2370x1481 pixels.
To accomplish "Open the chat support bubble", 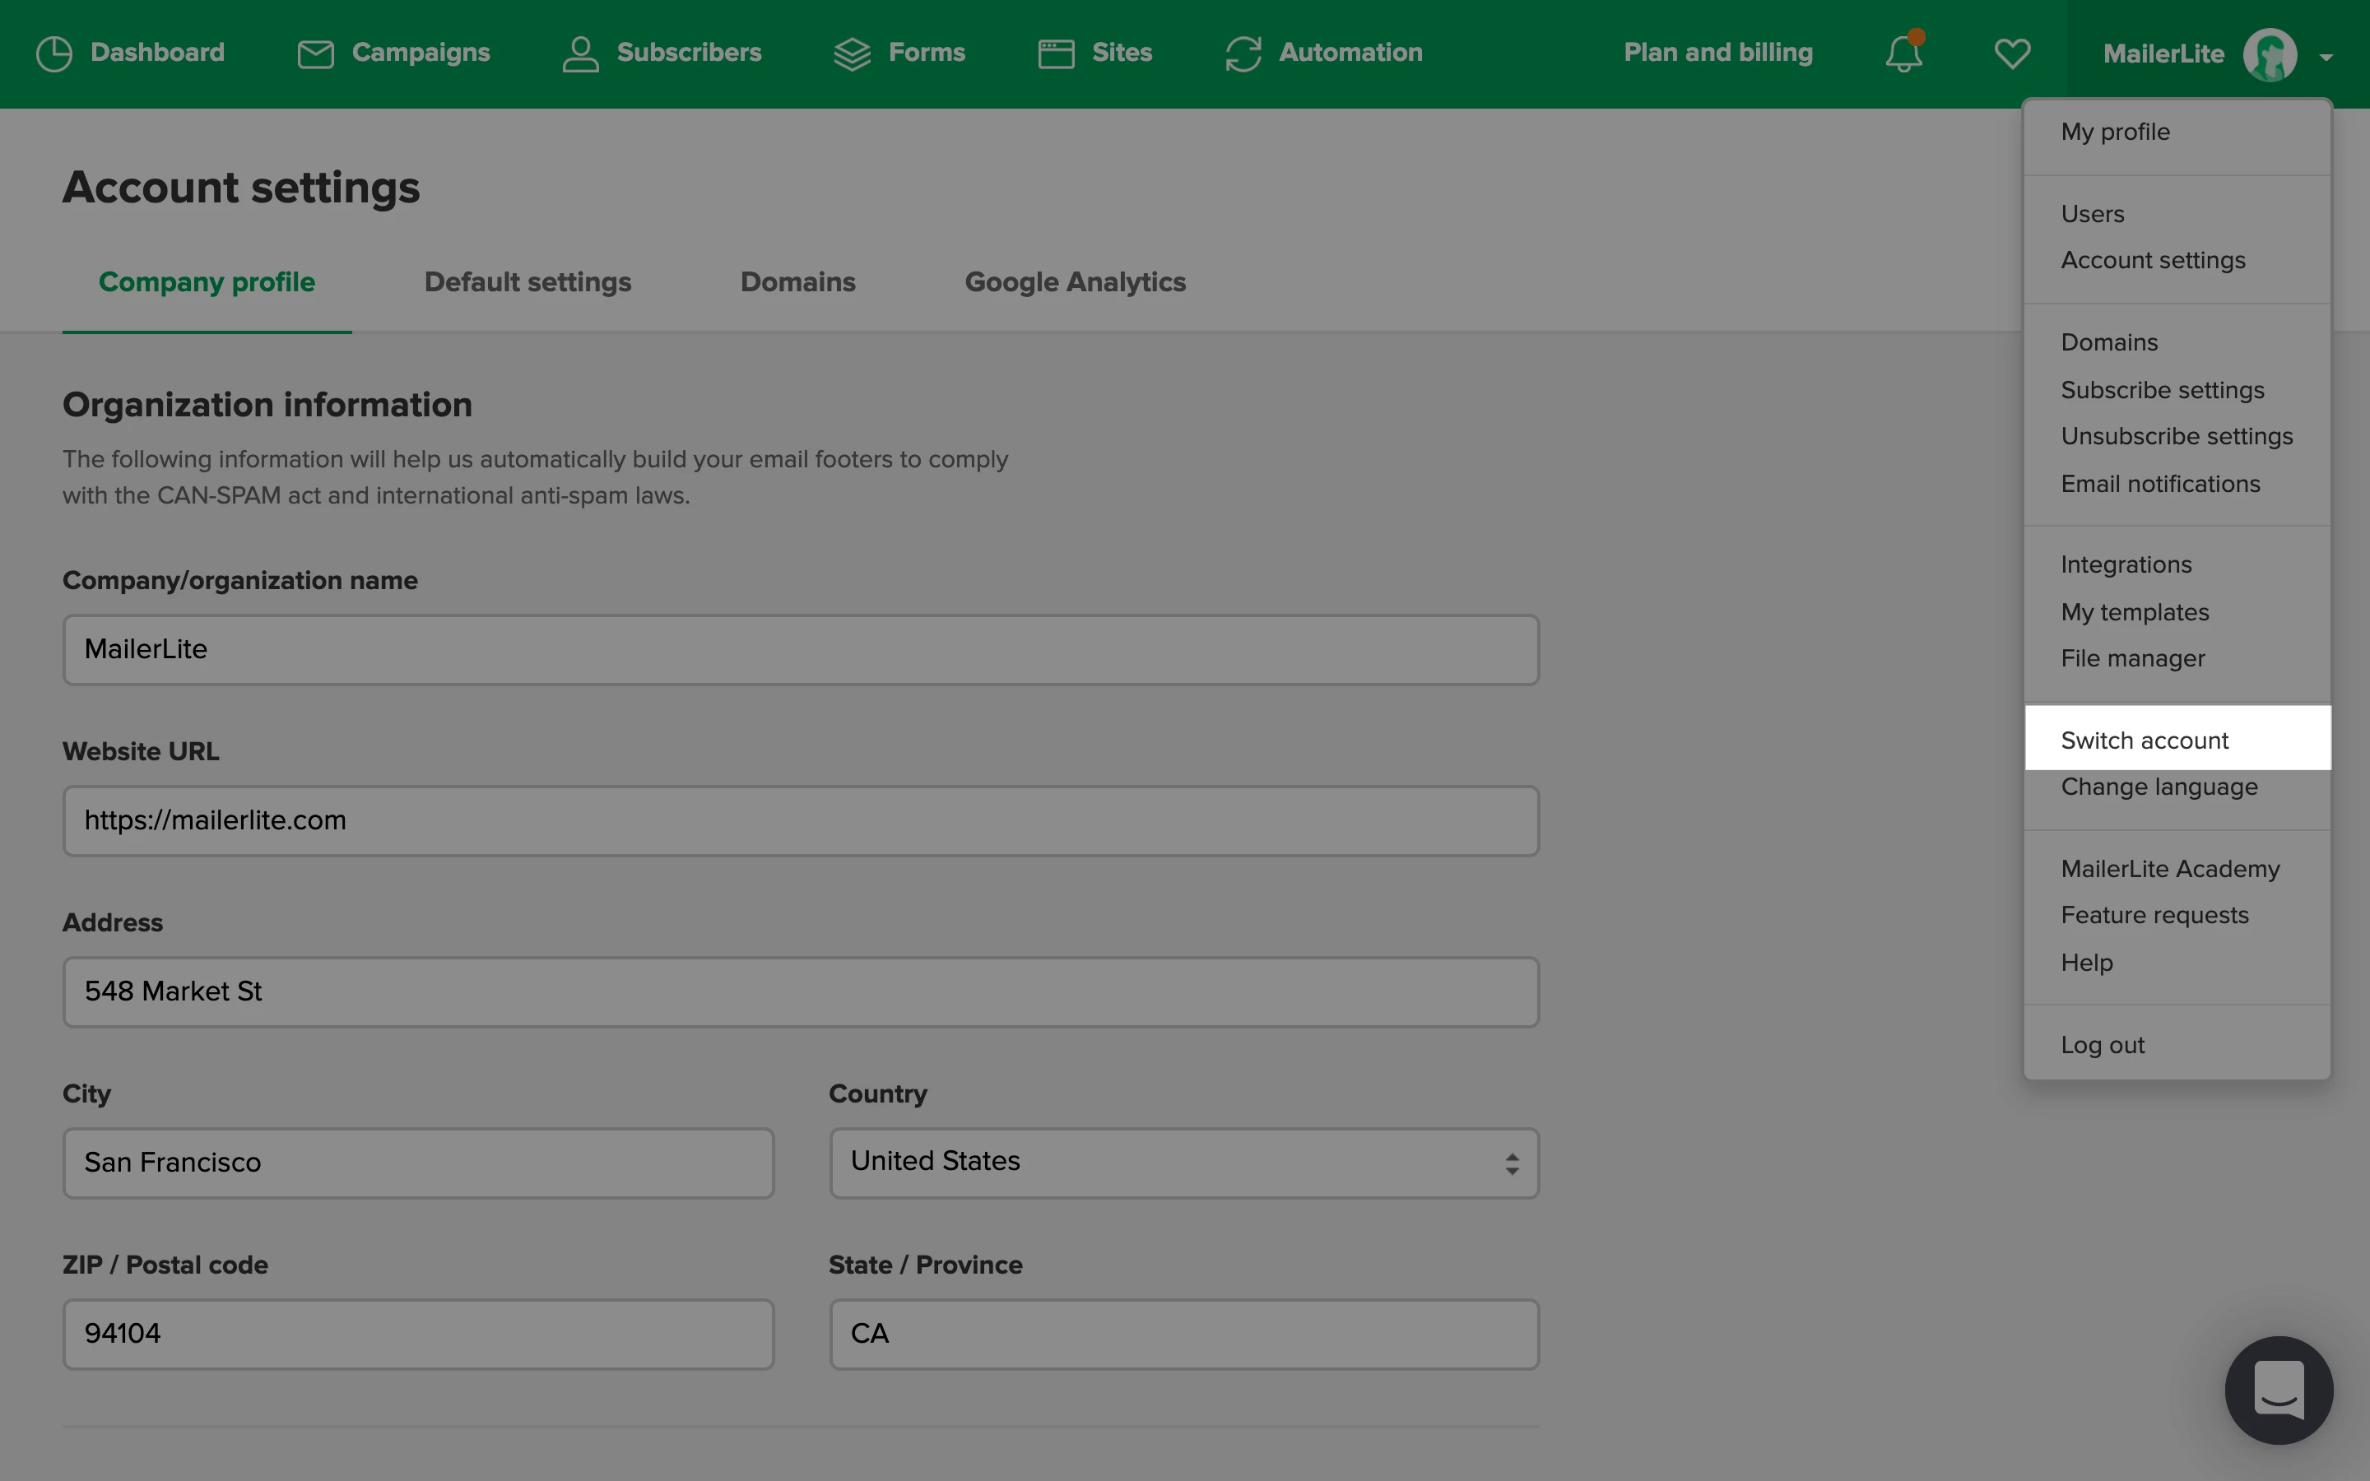I will [2278, 1389].
